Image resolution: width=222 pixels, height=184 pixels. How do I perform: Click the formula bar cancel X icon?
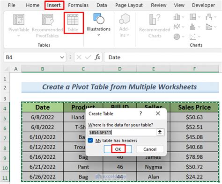[79, 57]
